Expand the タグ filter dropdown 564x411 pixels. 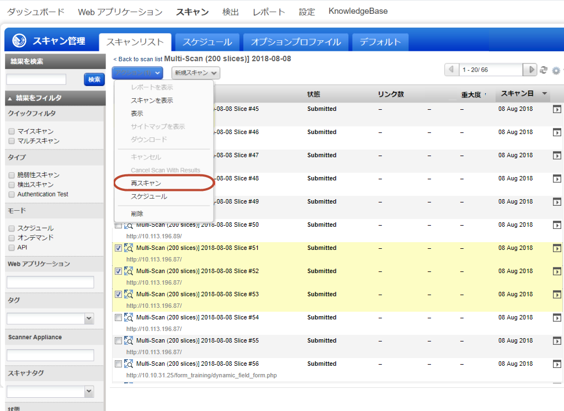coord(89,318)
